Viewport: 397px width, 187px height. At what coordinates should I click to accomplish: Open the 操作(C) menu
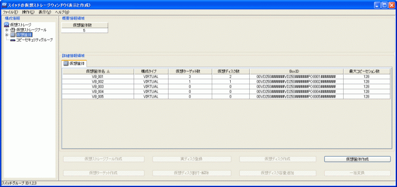point(28,12)
